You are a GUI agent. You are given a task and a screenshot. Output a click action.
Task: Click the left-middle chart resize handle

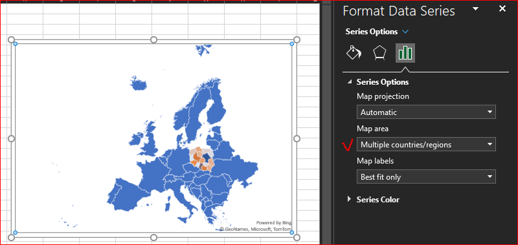coord(11,138)
